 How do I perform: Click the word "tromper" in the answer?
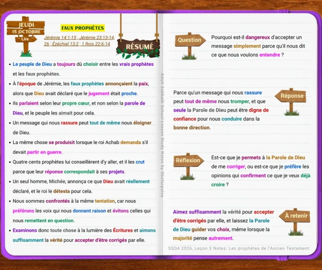[x=240, y=101]
